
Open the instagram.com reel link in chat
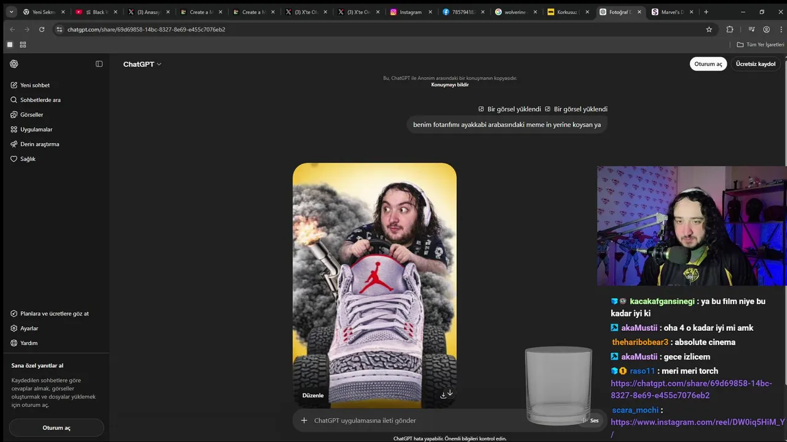tap(697, 428)
